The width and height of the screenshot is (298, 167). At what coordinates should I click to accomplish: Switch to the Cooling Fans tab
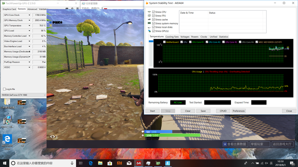coord(172,37)
